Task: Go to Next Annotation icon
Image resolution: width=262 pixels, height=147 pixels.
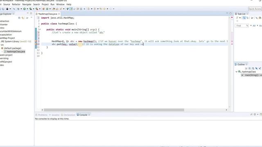Action: point(88,9)
